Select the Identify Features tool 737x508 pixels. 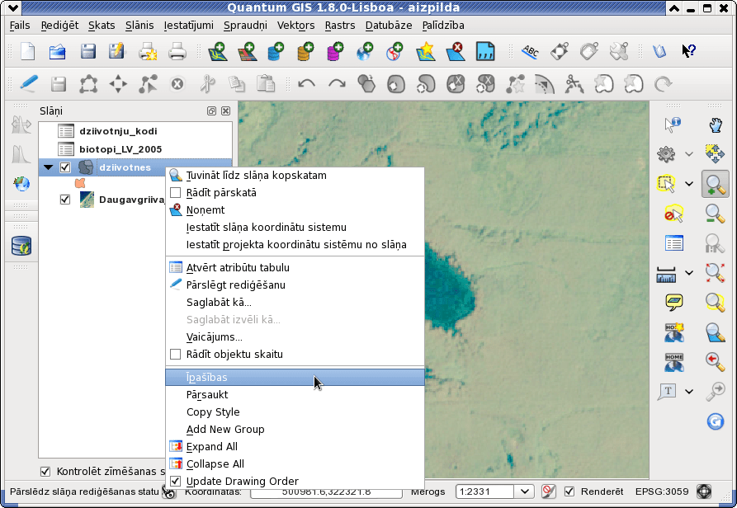coord(673,125)
